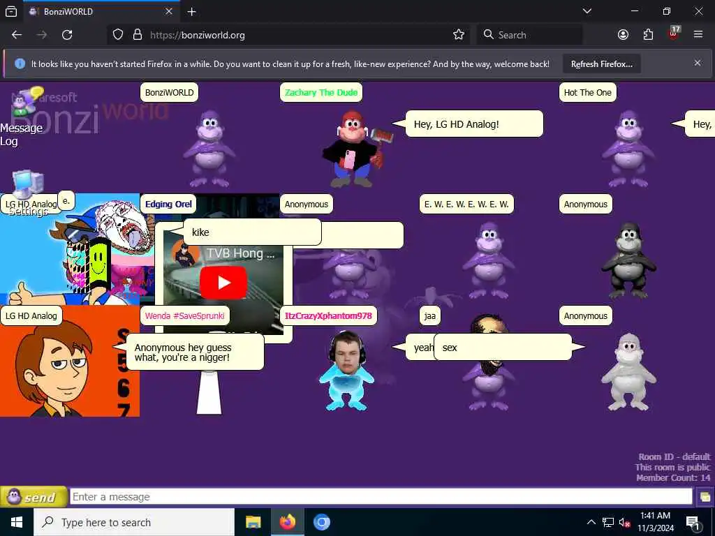The height and width of the screenshot is (536, 715).
Task: Open the Firefox hamburger menu
Action: click(x=698, y=34)
